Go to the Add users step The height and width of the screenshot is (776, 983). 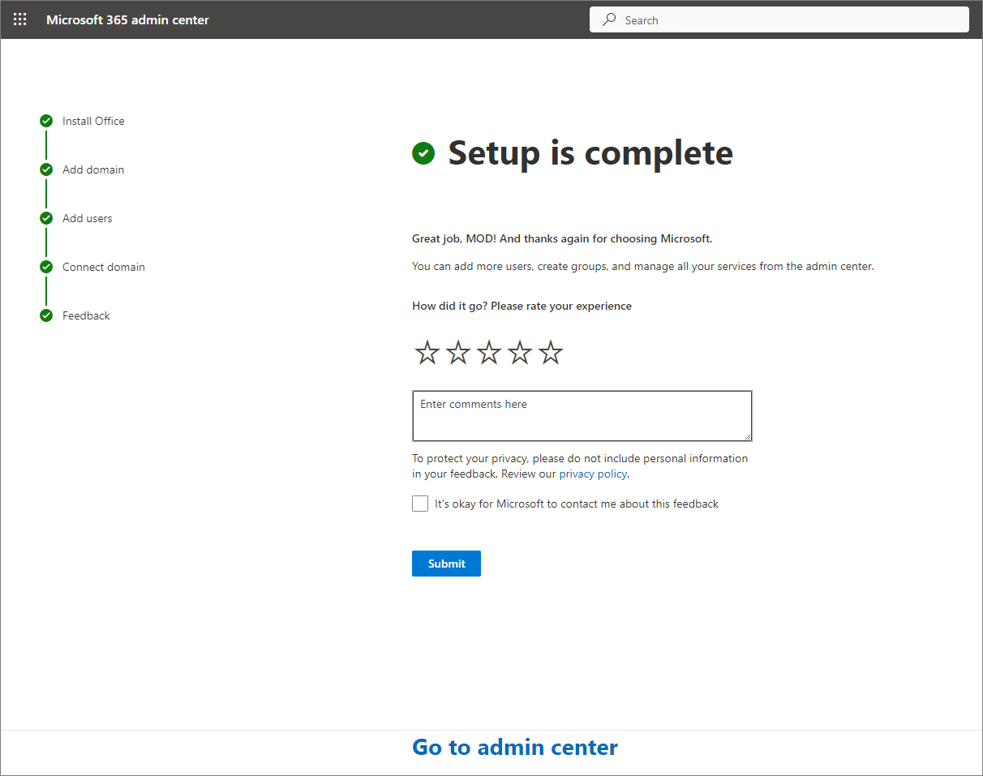click(x=88, y=218)
